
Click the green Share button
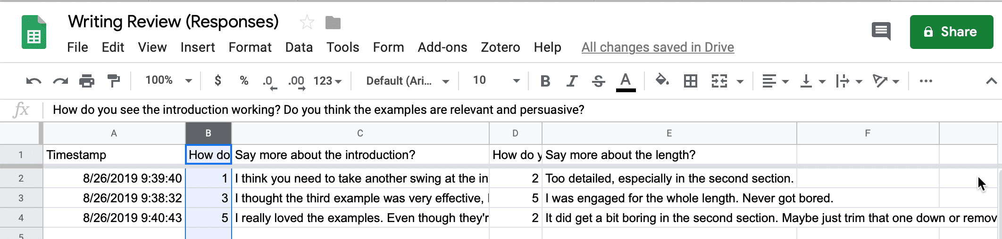pos(952,32)
